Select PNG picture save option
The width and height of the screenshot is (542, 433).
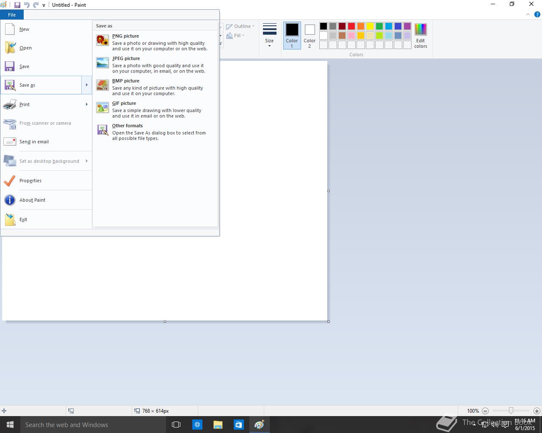click(x=155, y=42)
